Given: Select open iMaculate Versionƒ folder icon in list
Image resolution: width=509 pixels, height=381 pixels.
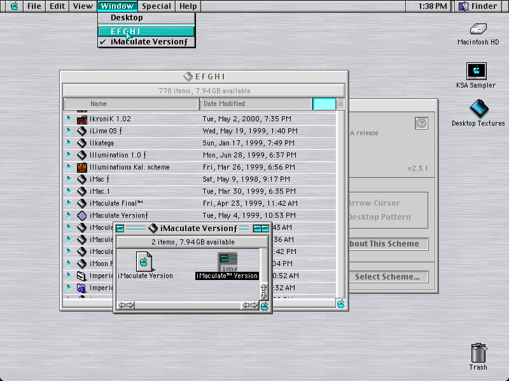Looking at the screenshot, I should 82,215.
